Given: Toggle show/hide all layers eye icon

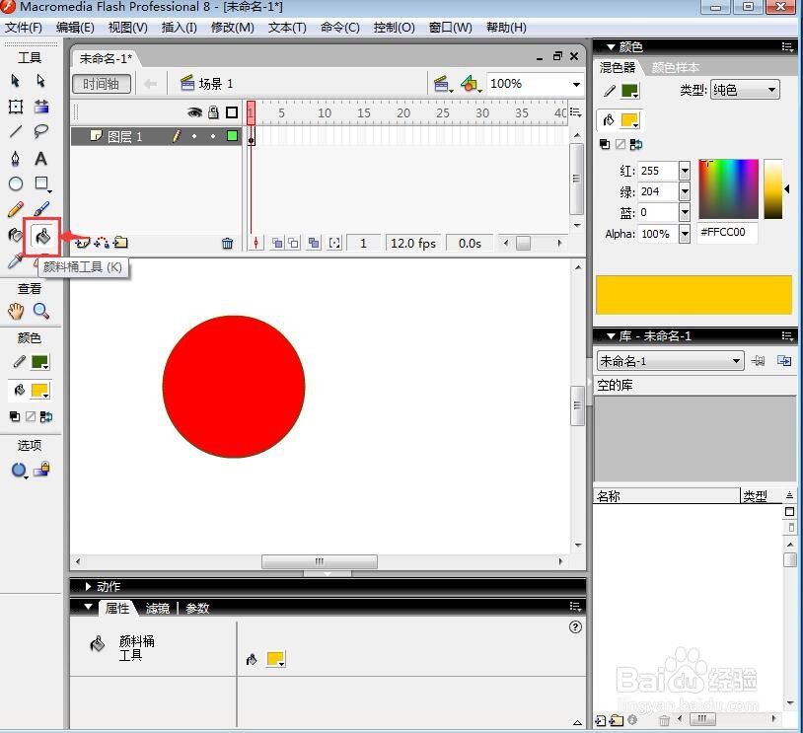Looking at the screenshot, I should click(x=194, y=112).
